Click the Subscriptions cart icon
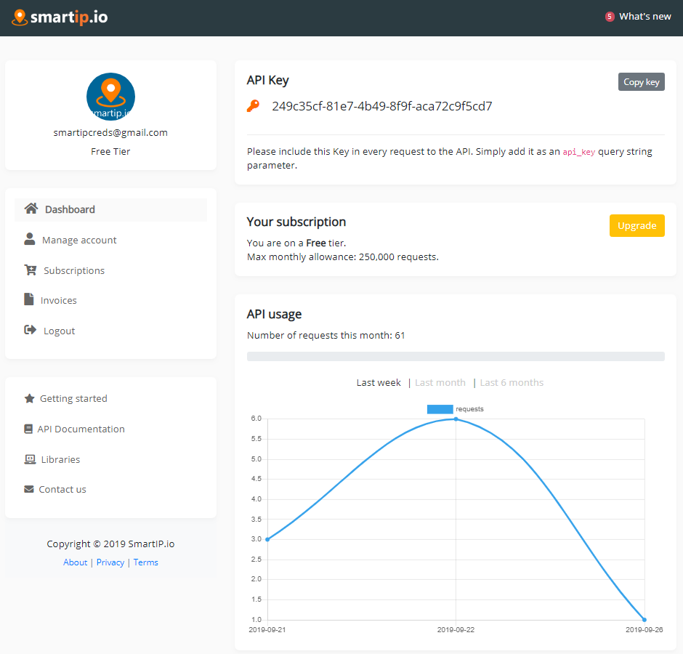 coord(31,270)
